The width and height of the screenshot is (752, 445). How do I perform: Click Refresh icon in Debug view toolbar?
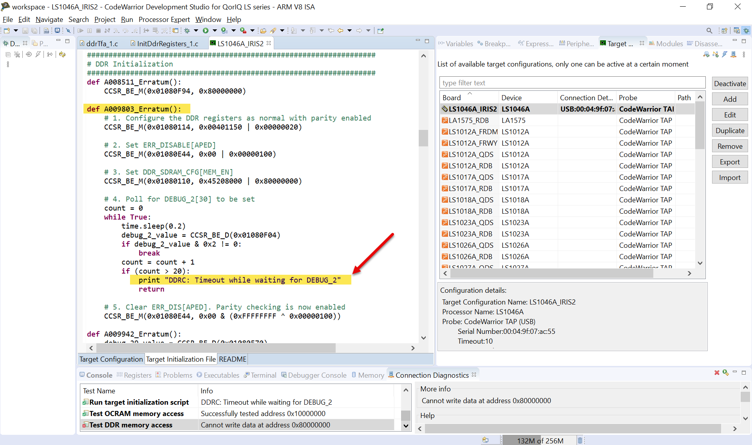(62, 54)
